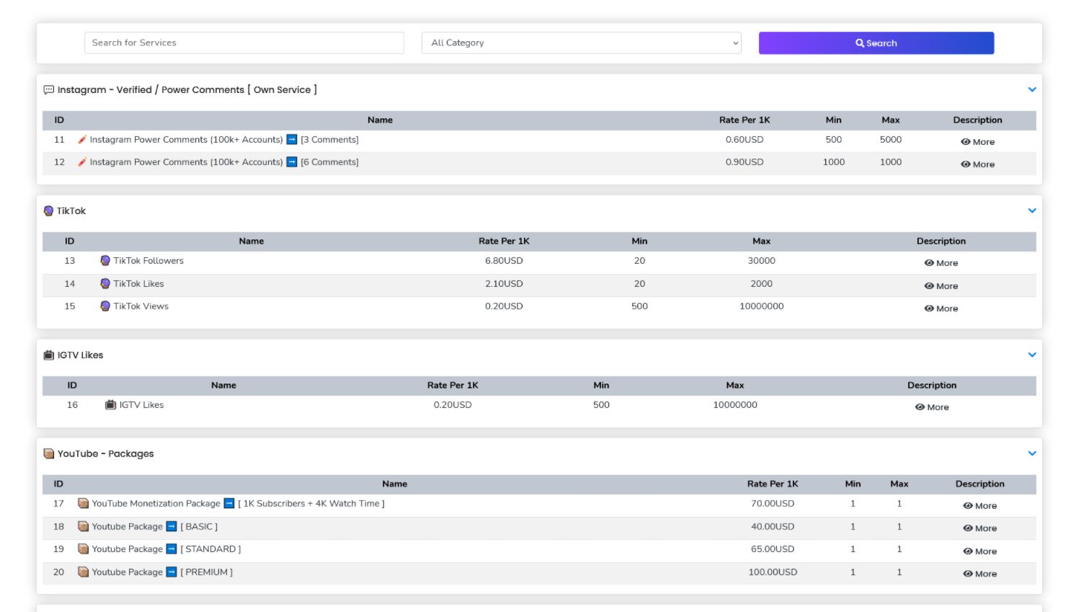Click the box icon in the STANDARD package row

(x=84, y=549)
